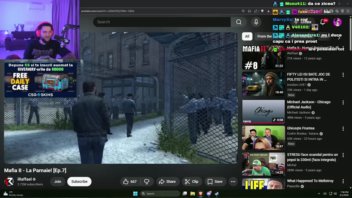The width and height of the screenshot is (352, 198).
Task: Open options menu for Michael Jackson Chicago
Action: (343, 103)
